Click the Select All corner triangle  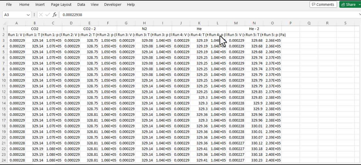coord(4,23)
